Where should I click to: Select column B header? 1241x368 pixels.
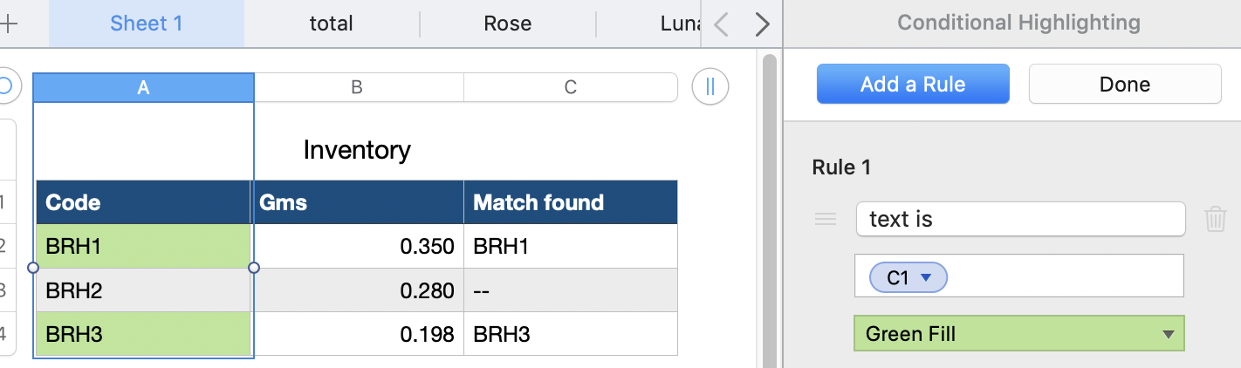tap(358, 87)
